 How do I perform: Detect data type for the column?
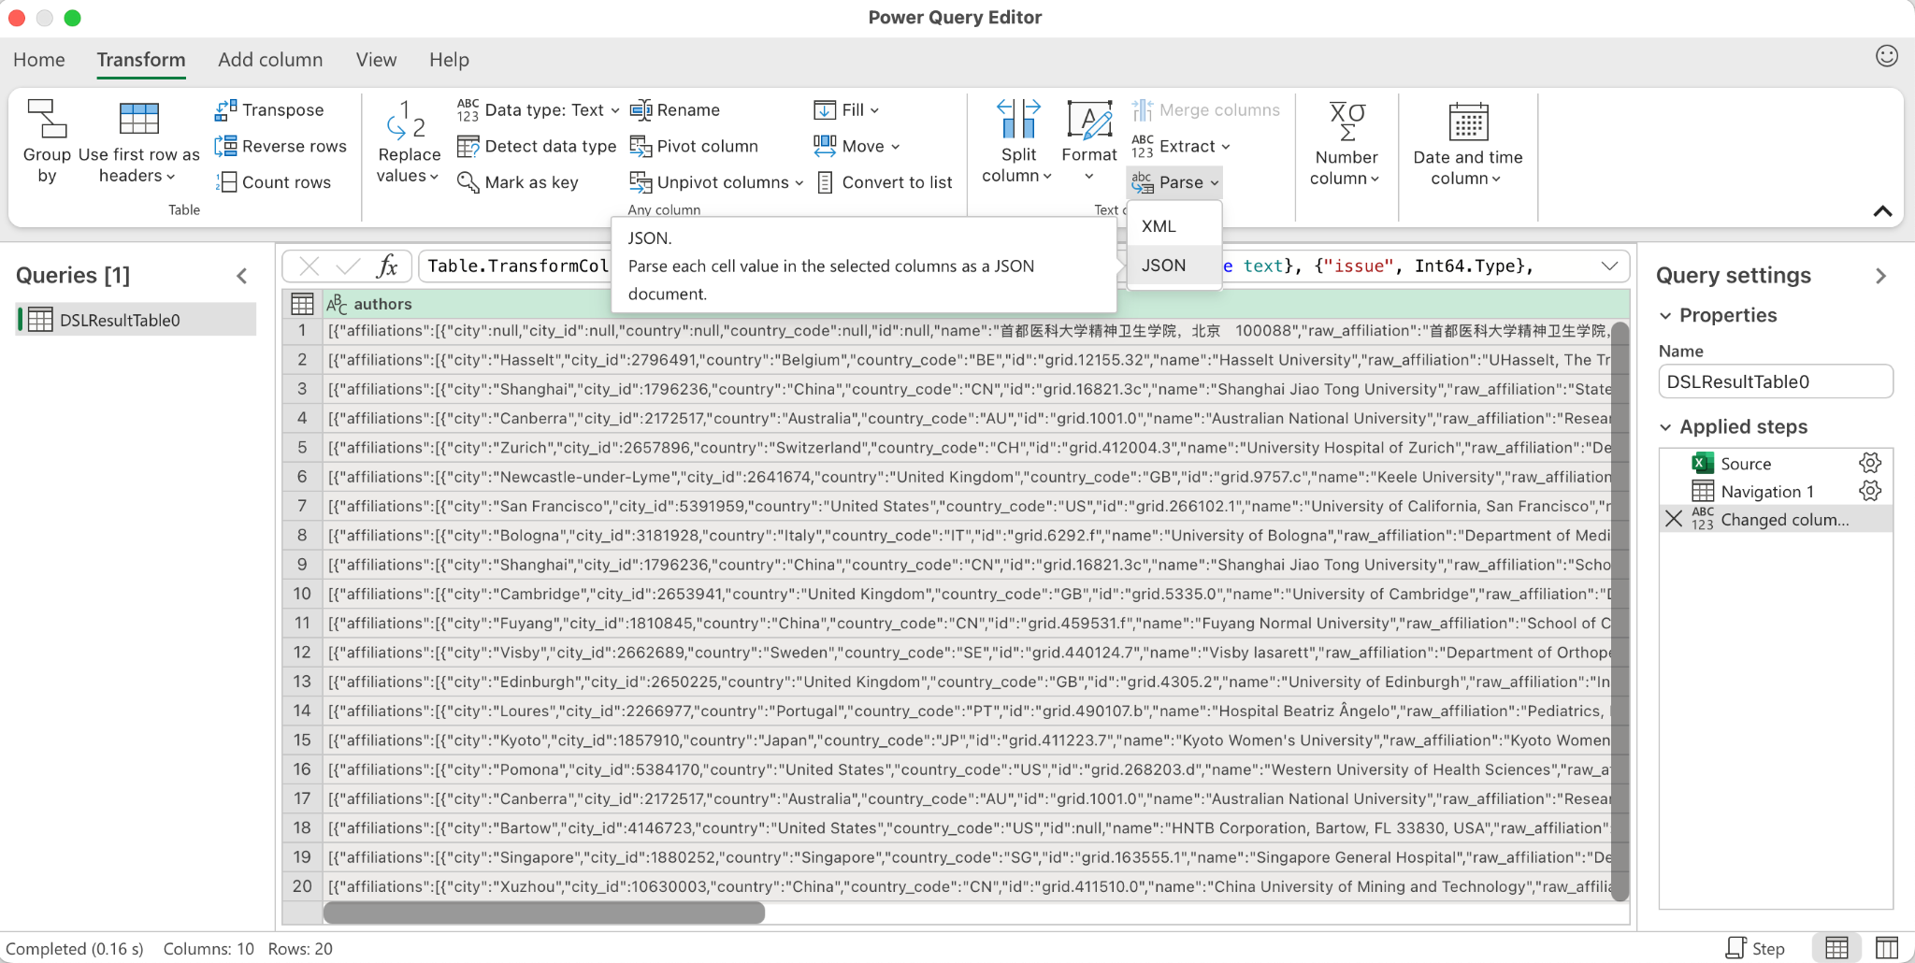[x=536, y=146]
